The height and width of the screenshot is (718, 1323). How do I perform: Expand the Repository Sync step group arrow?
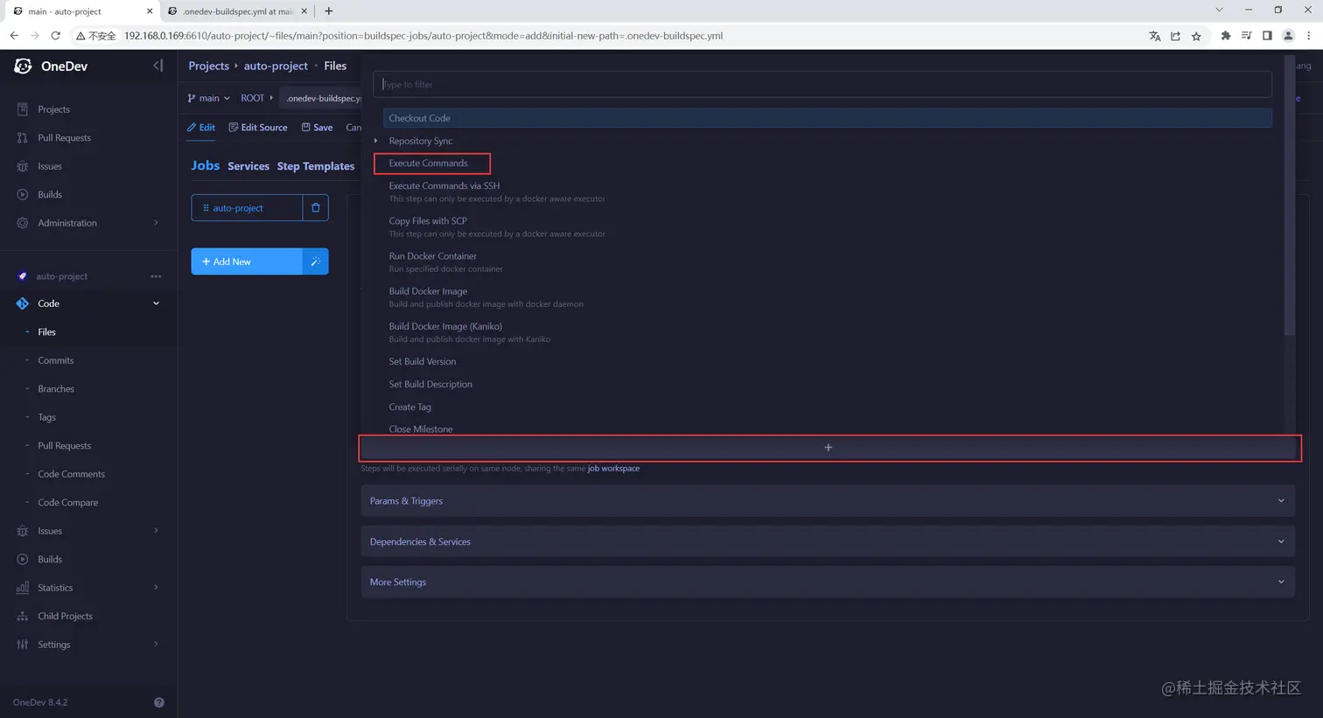(376, 141)
